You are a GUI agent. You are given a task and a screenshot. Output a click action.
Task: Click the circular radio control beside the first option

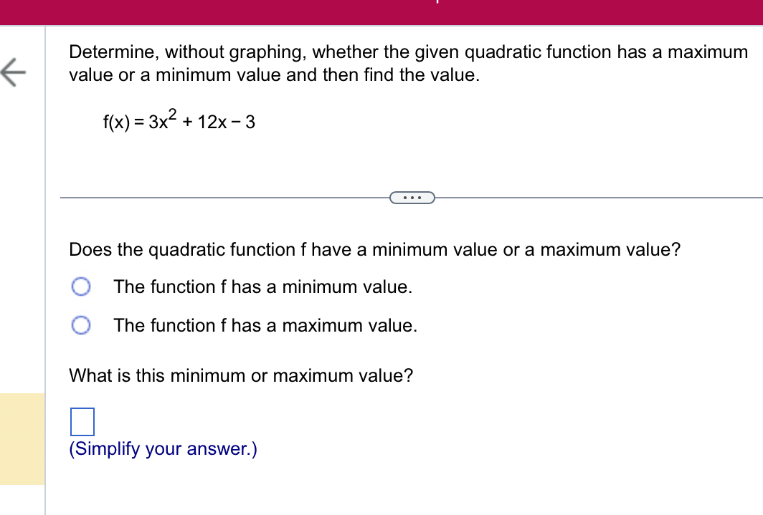(x=80, y=287)
